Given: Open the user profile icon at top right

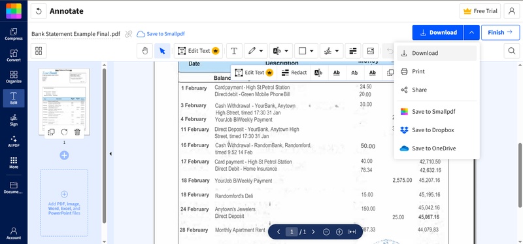Looking at the screenshot, I should tap(512, 11).
